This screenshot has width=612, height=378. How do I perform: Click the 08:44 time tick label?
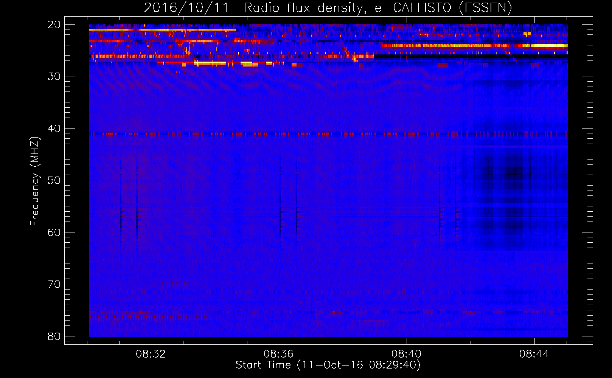pyautogui.click(x=534, y=354)
